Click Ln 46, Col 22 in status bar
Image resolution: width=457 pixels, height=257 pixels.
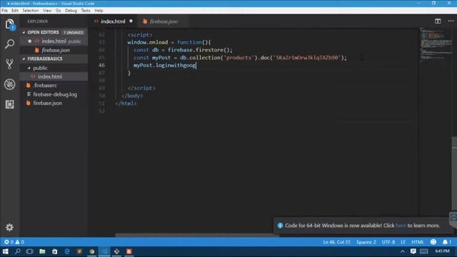tap(336, 242)
